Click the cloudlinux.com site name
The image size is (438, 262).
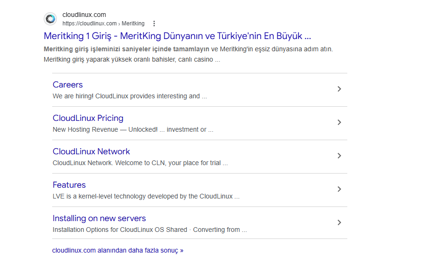pos(84,15)
